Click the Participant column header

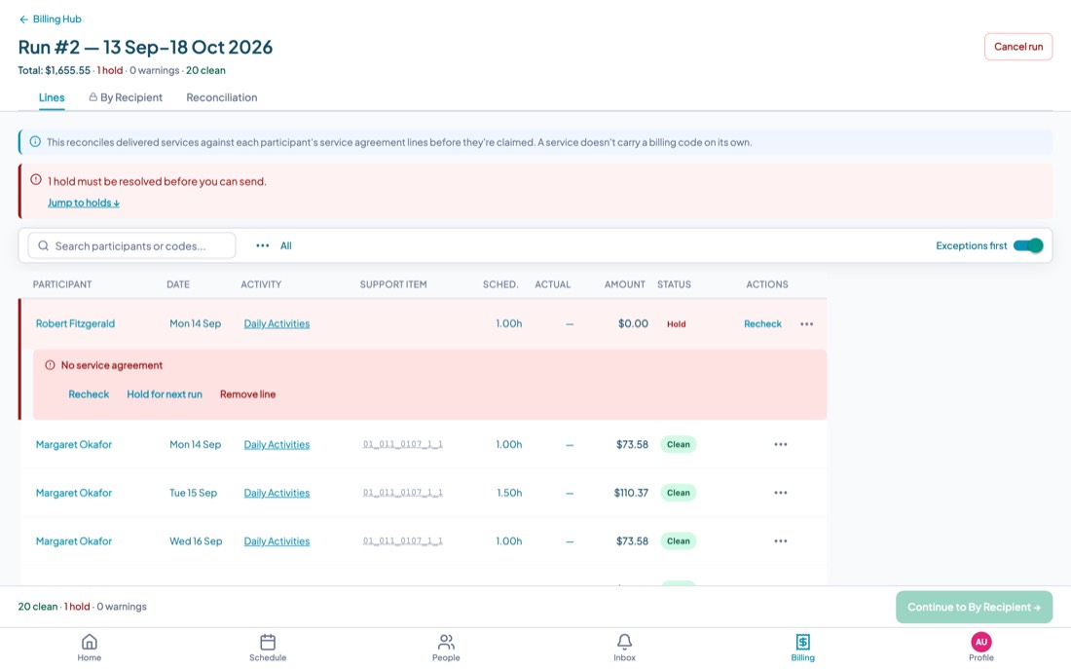point(62,284)
